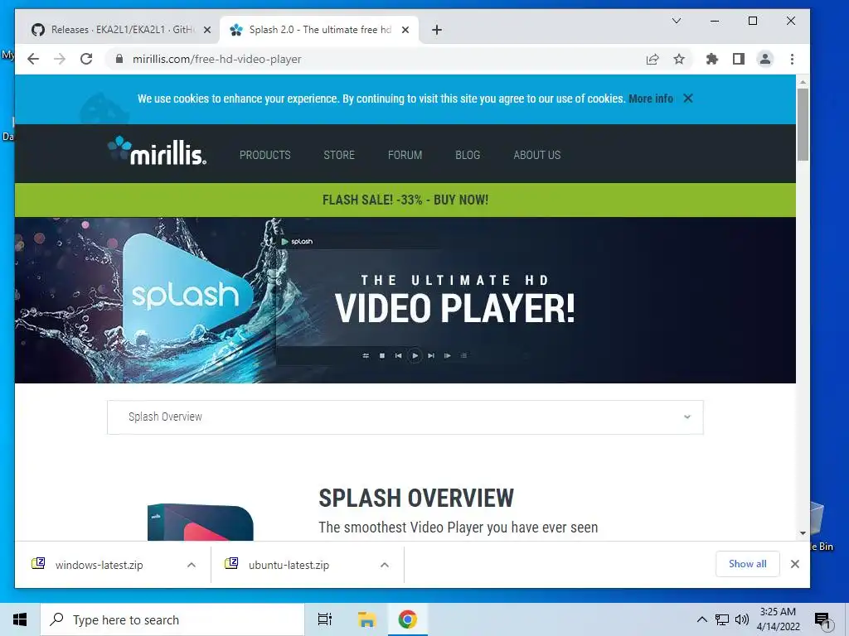
Task: Close the downloads bar
Action: click(x=795, y=564)
